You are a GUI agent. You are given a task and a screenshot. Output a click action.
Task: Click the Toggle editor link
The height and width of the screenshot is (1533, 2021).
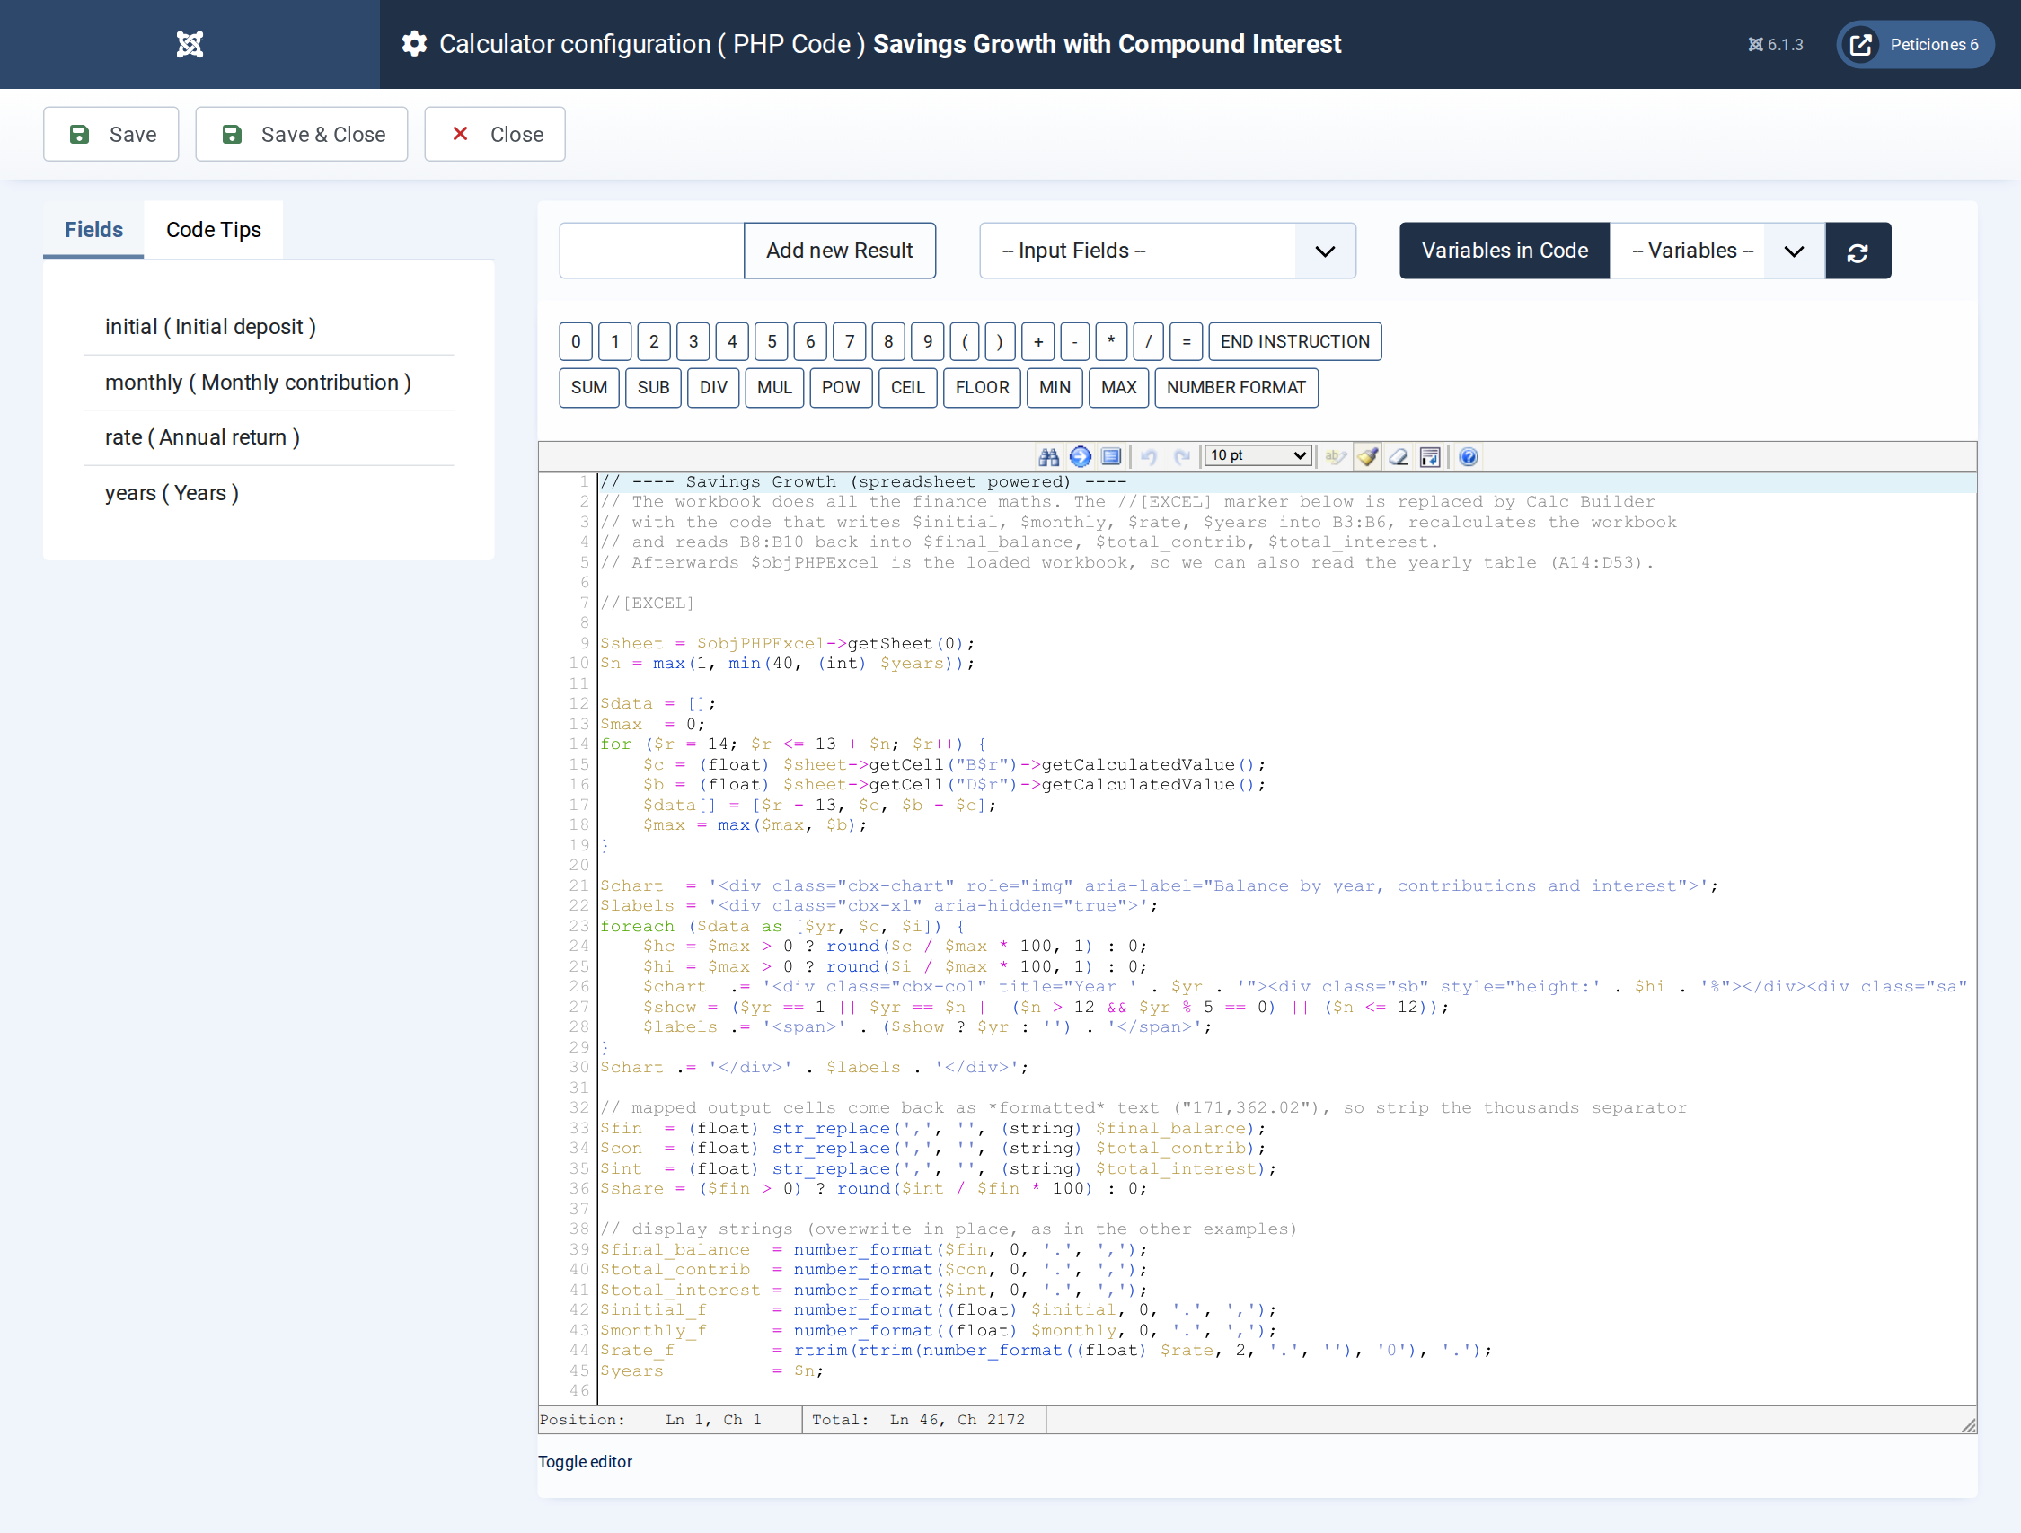point(585,1462)
